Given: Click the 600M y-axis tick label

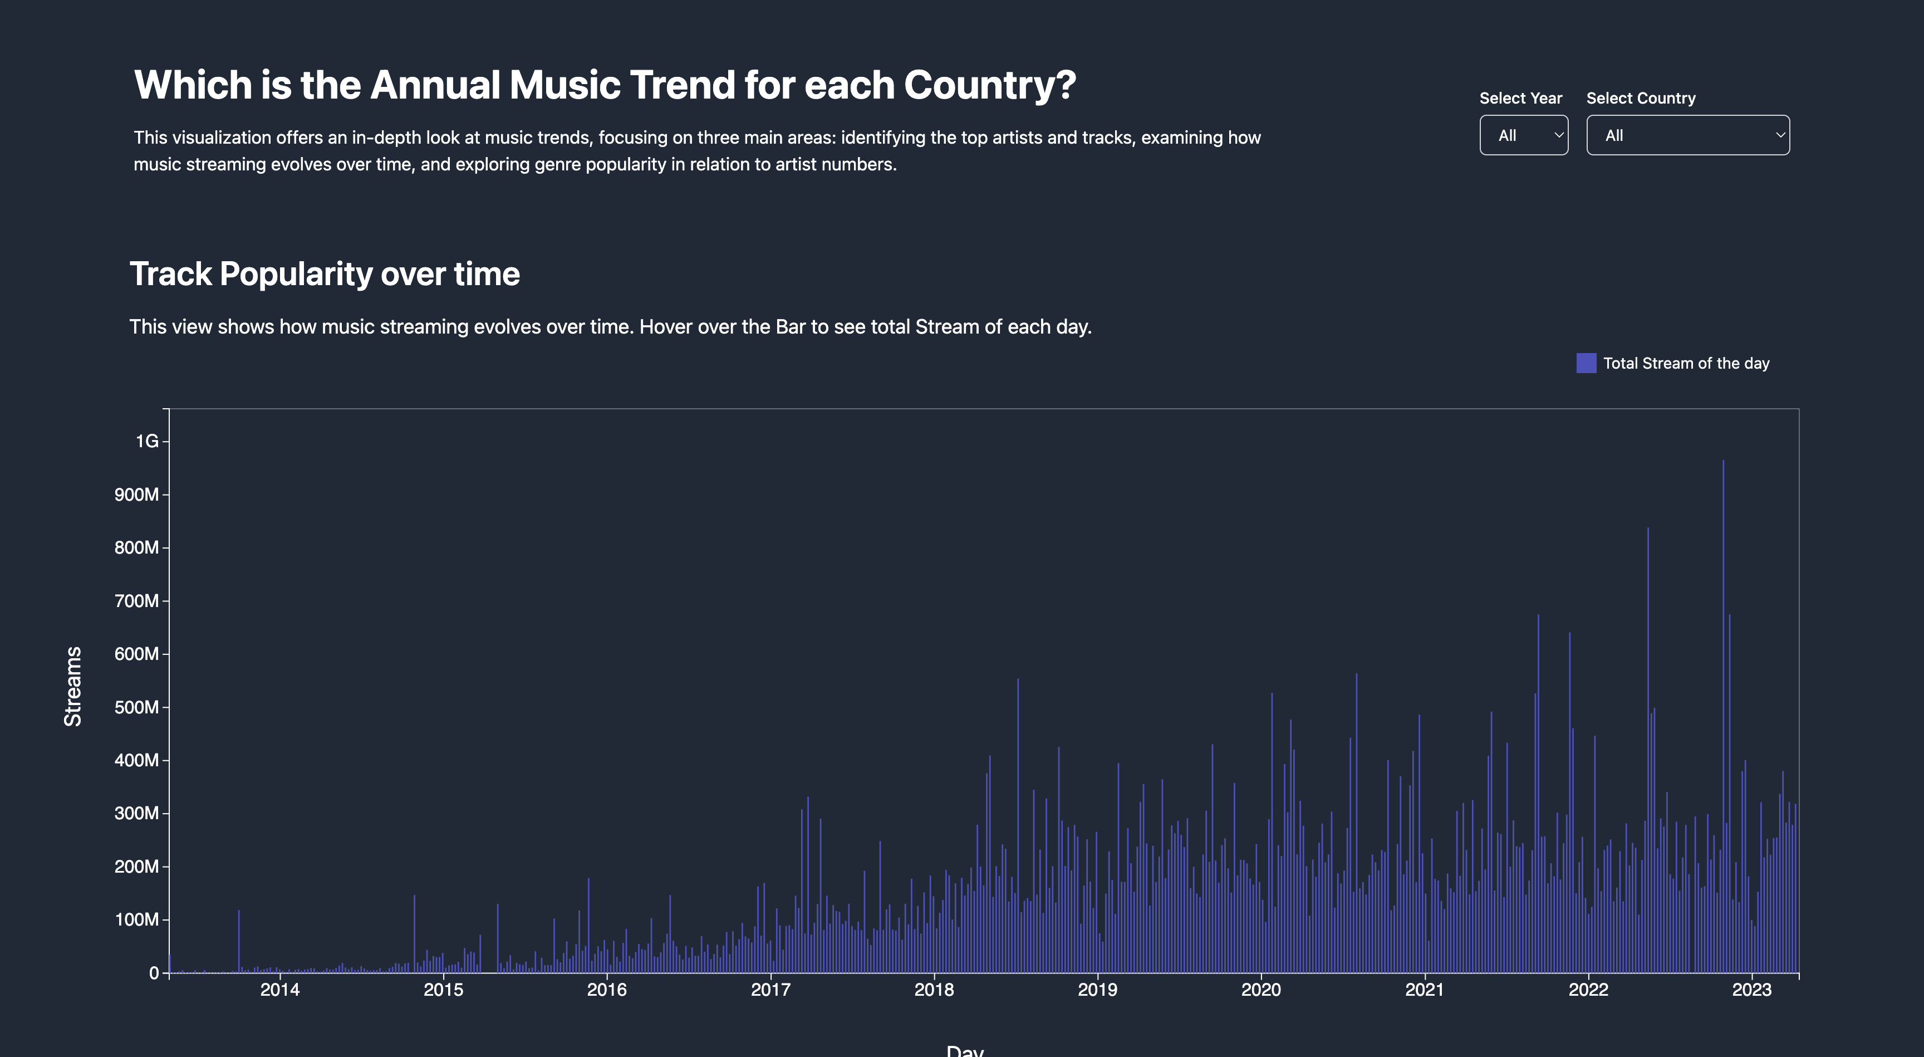Looking at the screenshot, I should pos(137,654).
